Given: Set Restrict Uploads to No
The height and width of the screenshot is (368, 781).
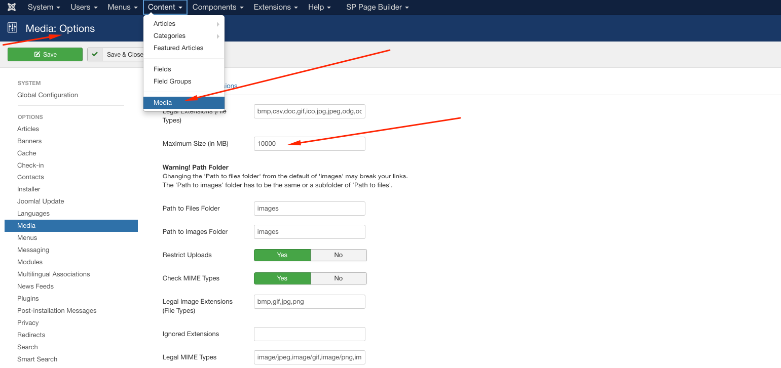Looking at the screenshot, I should tap(338, 255).
